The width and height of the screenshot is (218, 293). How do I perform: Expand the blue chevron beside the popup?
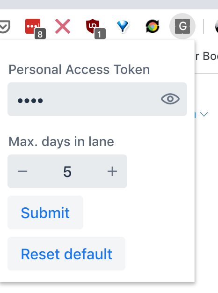[x=204, y=114]
